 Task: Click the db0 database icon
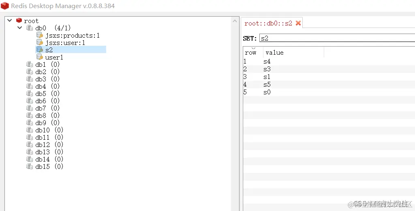(29, 28)
